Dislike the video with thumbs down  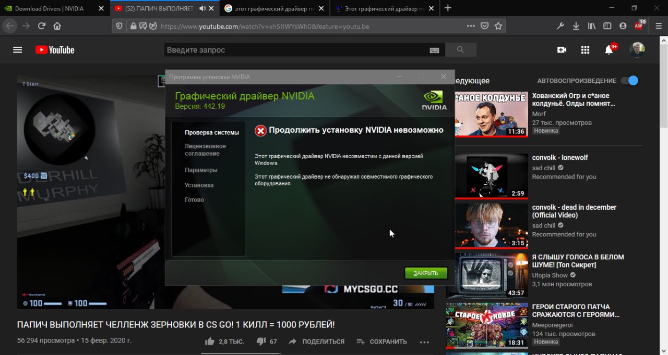pos(261,341)
